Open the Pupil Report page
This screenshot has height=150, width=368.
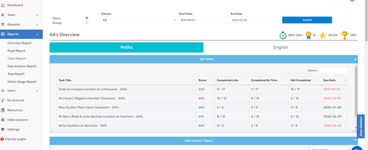17,51
